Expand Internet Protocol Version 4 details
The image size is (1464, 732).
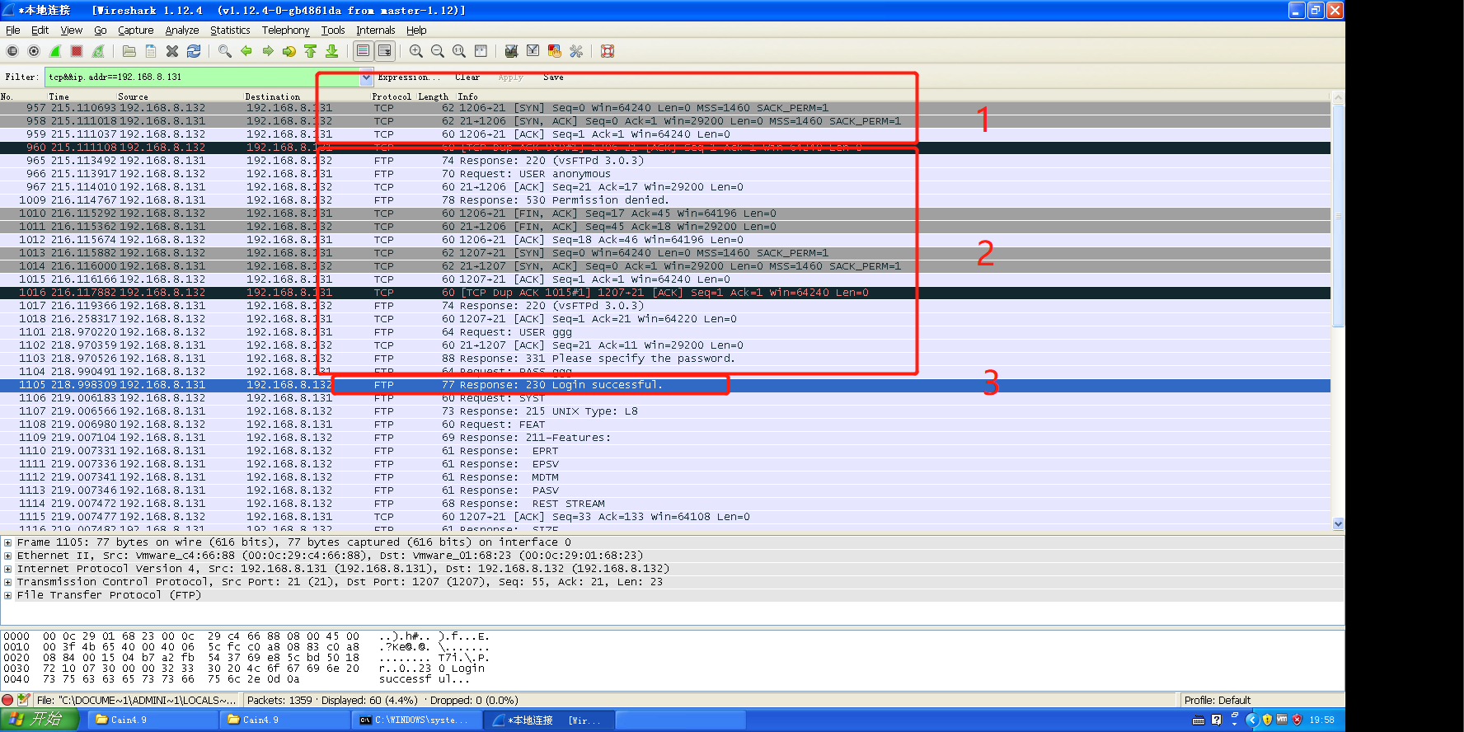click(7, 569)
